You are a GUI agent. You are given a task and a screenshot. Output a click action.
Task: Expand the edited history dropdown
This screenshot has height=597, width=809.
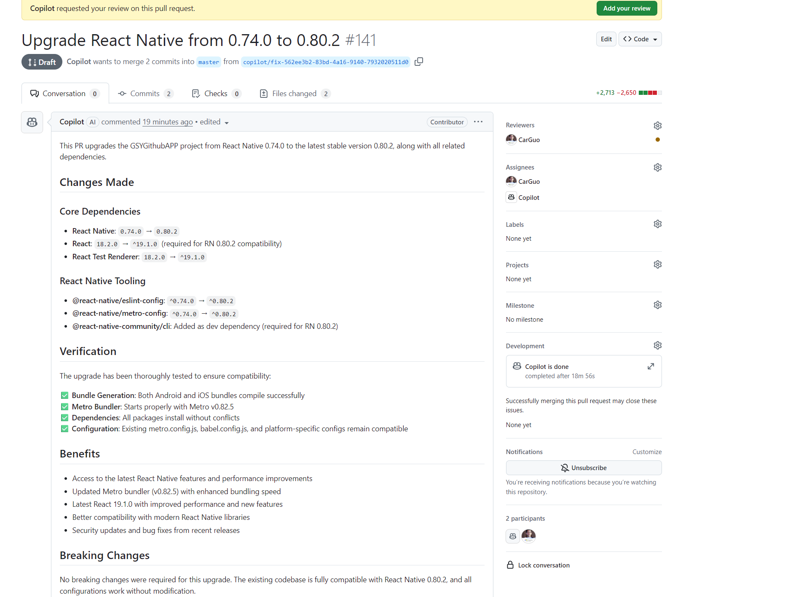(x=214, y=122)
